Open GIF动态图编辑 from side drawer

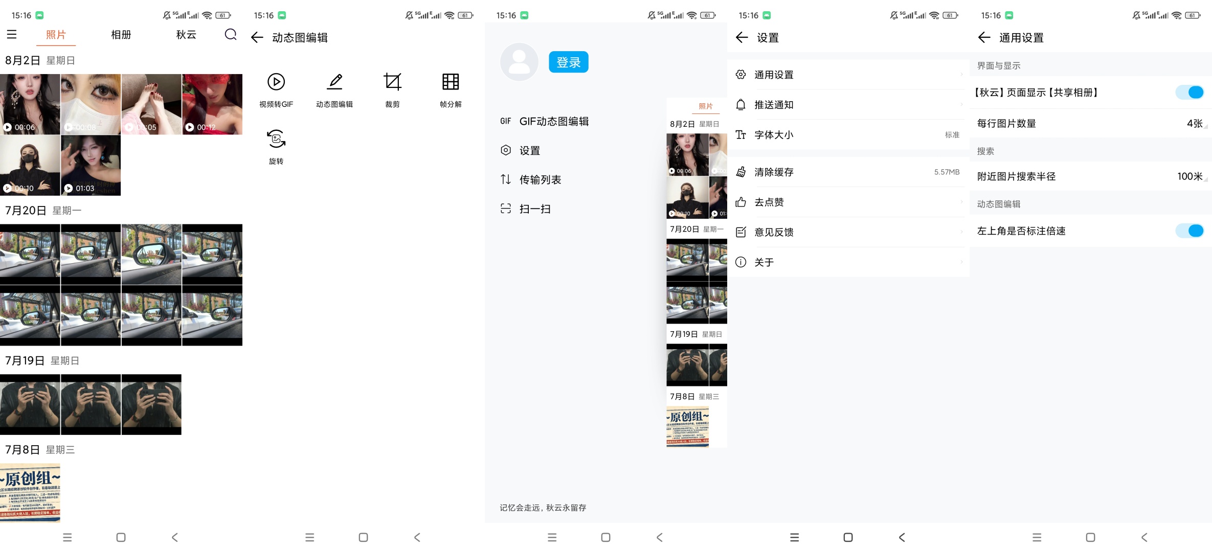pyautogui.click(x=545, y=121)
